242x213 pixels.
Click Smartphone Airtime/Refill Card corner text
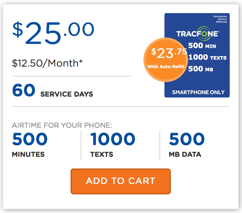(220, 19)
